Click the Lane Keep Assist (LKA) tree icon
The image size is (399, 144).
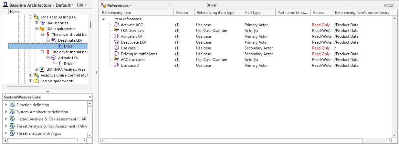tap(37, 17)
